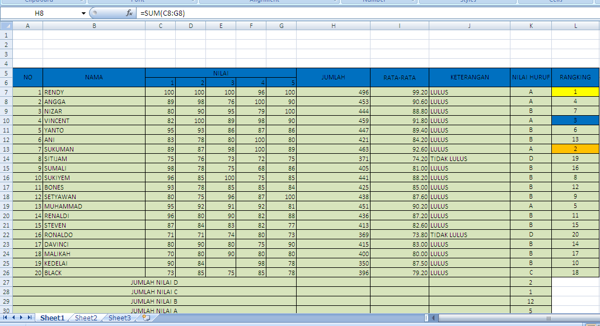Switch to Sheet3 tab
Screen dimensions: 600x326
tap(119, 318)
